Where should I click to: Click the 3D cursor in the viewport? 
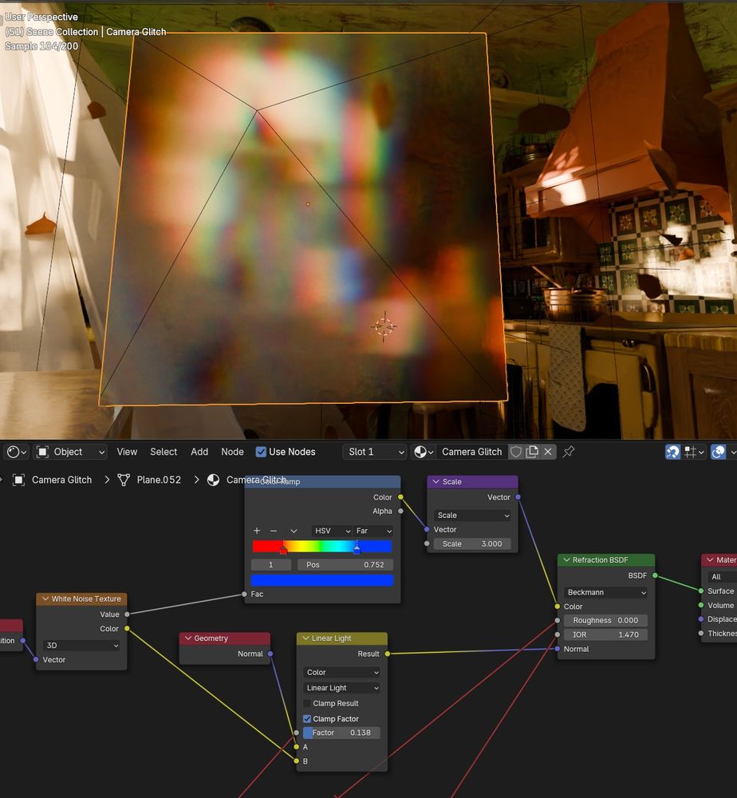tap(384, 326)
